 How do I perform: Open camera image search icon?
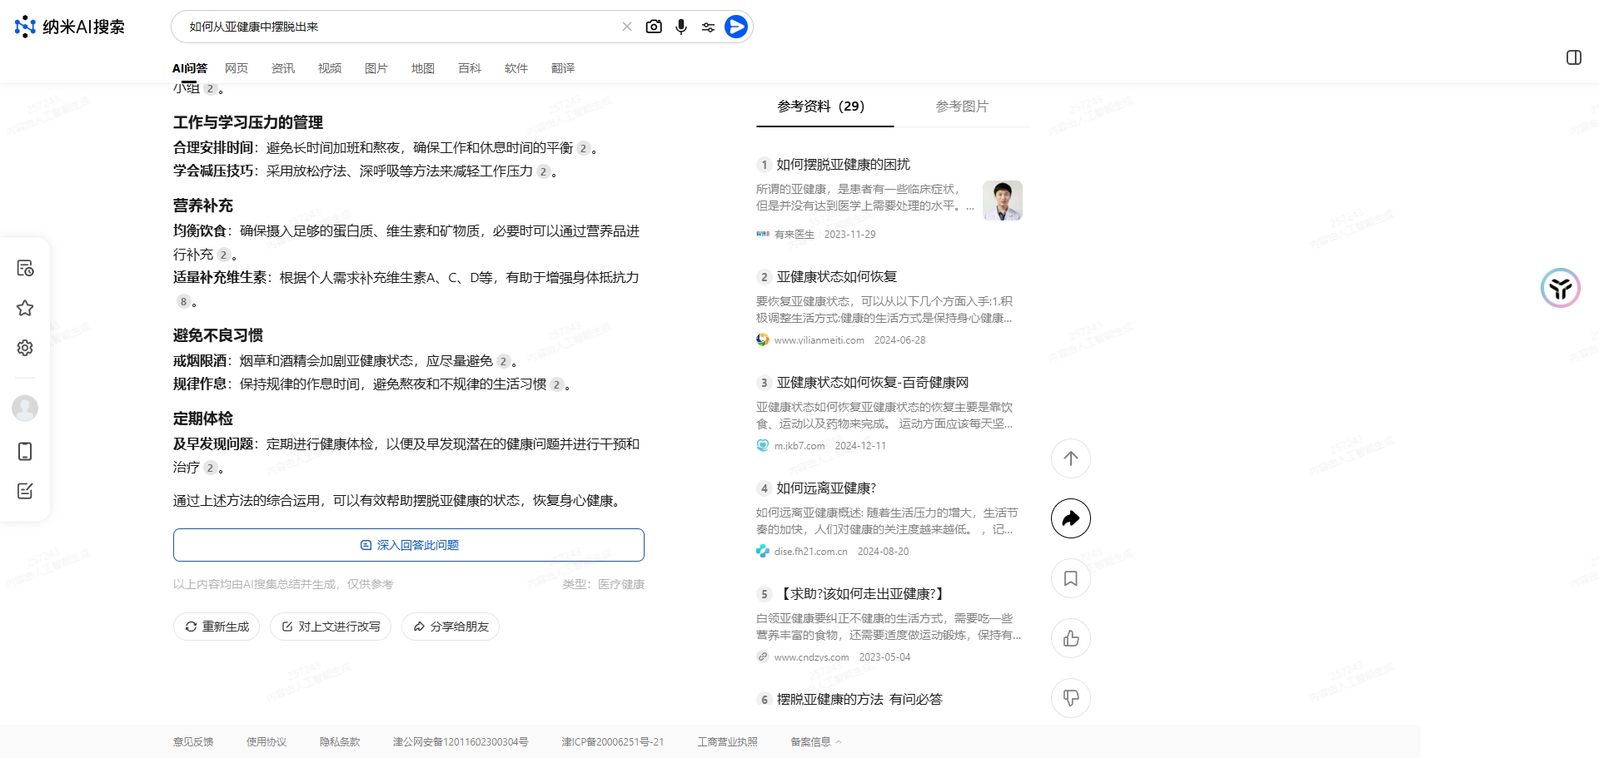655,26
